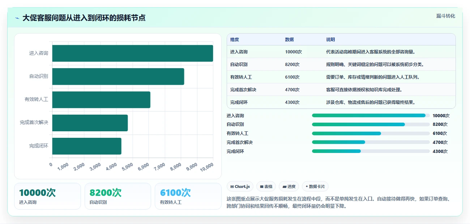This screenshot has width=470, height=224.
Task: Click description starting 规则明确、关键词稳定
Action: pyautogui.click(x=375, y=65)
